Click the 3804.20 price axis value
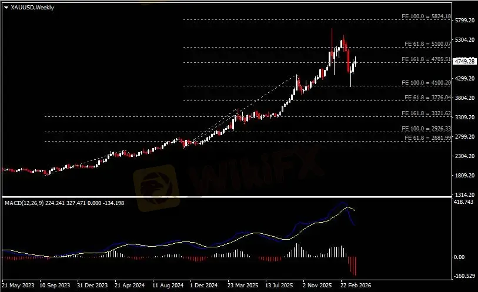This screenshot has height=292, width=478. [464, 98]
